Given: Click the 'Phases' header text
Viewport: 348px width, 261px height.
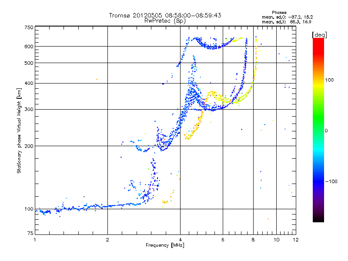Looking at the screenshot, I should click(x=279, y=13).
